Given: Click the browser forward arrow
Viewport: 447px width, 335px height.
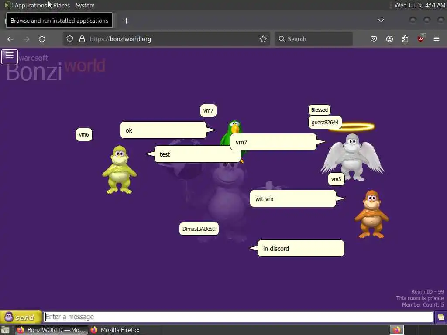Looking at the screenshot, I should click(x=26, y=39).
